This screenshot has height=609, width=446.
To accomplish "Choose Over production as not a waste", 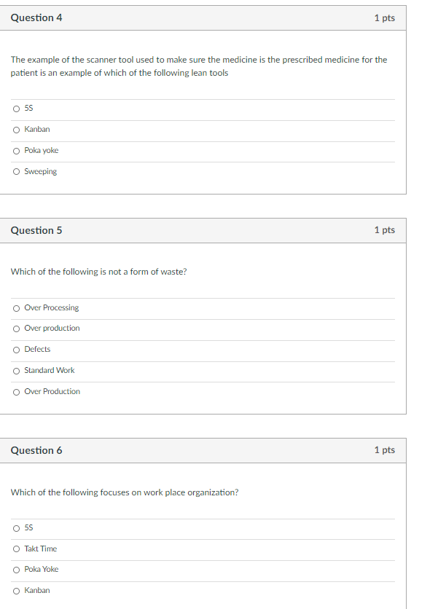I will [x=16, y=328].
